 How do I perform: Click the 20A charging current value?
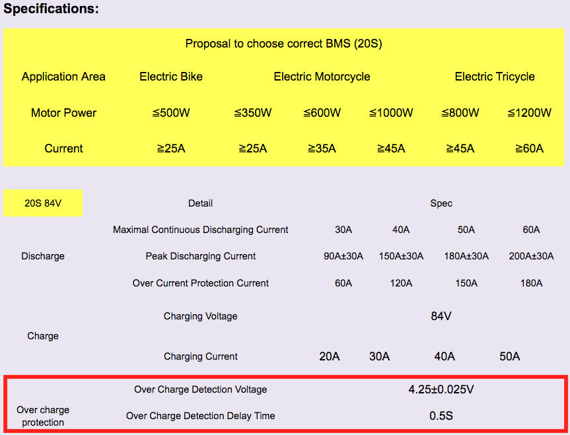(330, 356)
